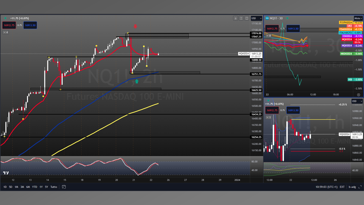Viewport: 364px width, 205px height.
Task: Click the +11.75 (+0.07%) change readout on main chart
Action: 19,18
